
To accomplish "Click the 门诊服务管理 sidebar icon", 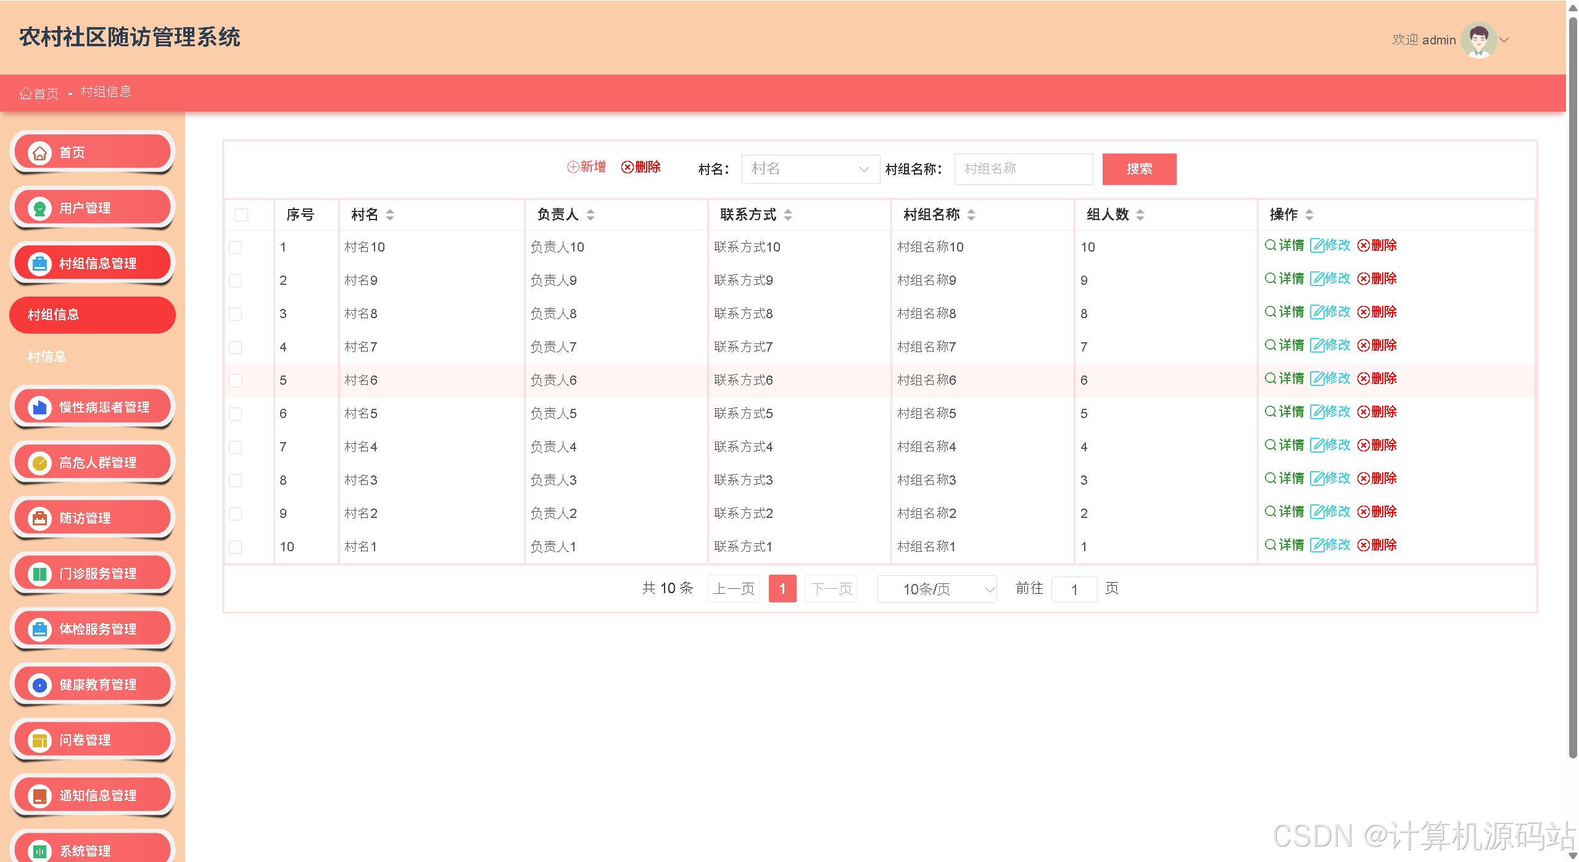I will click(39, 574).
